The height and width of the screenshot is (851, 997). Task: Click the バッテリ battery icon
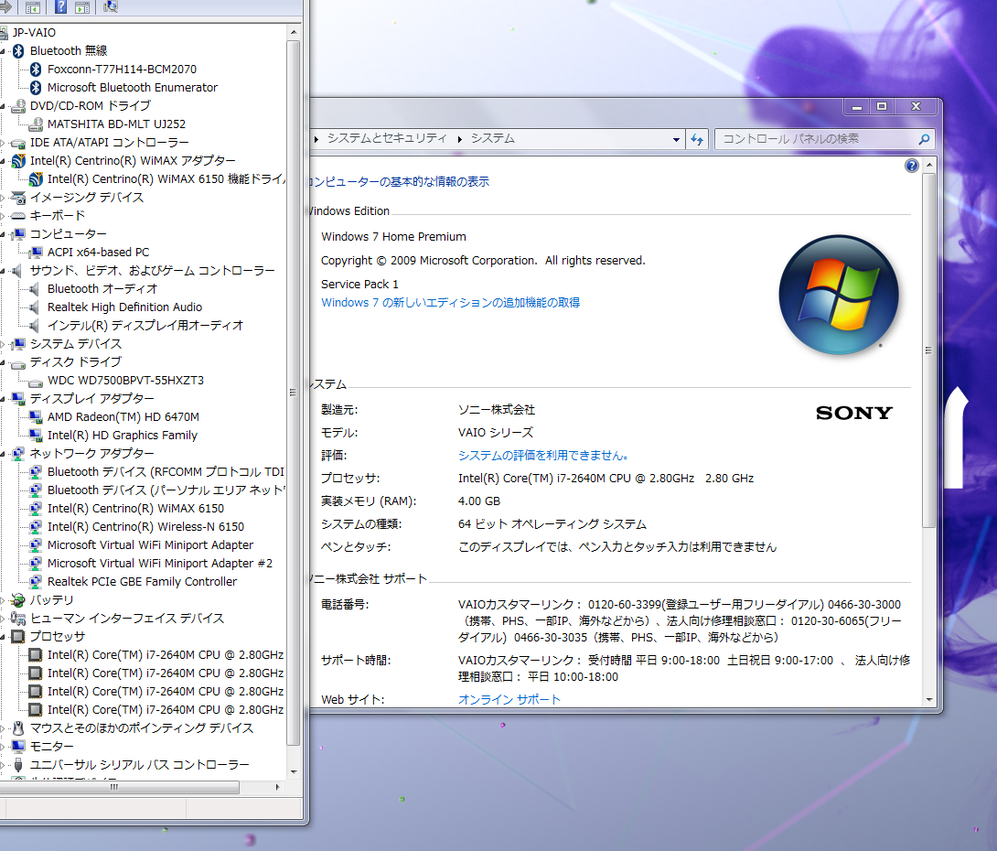pyautogui.click(x=18, y=599)
